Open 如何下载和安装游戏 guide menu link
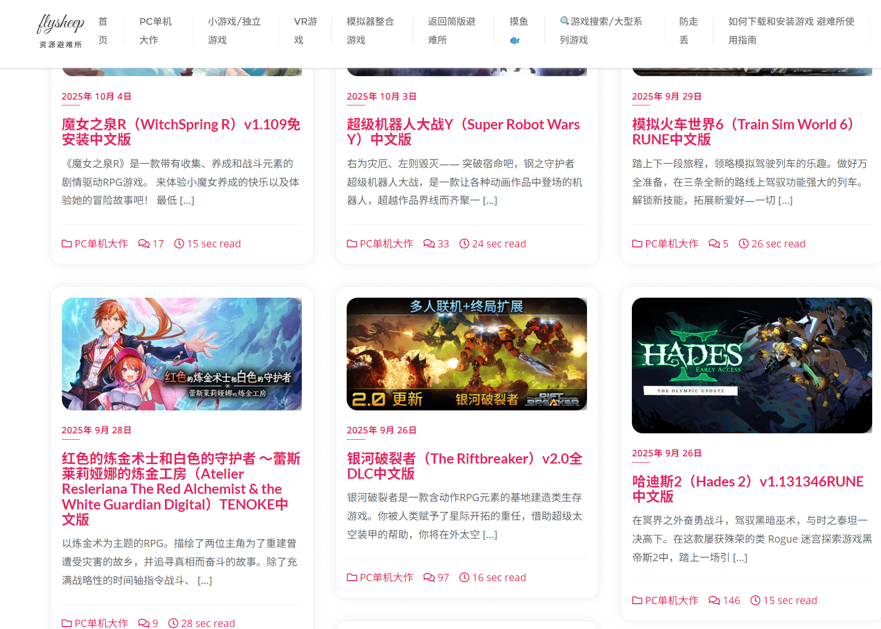 pyautogui.click(x=790, y=30)
